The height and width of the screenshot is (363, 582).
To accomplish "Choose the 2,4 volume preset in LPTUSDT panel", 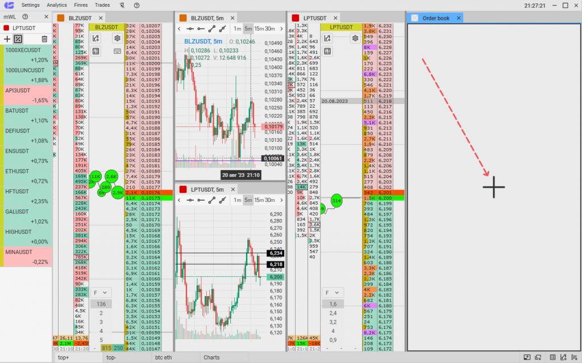I will point(333,313).
